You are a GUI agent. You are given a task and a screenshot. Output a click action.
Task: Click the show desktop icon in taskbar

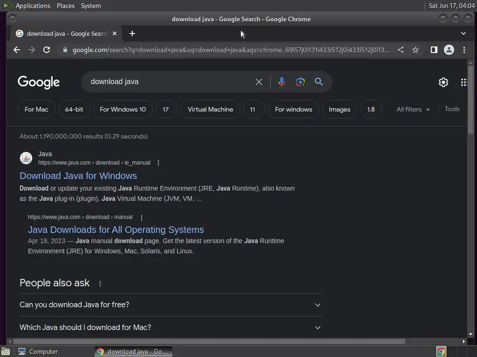pyautogui.click(x=6, y=351)
